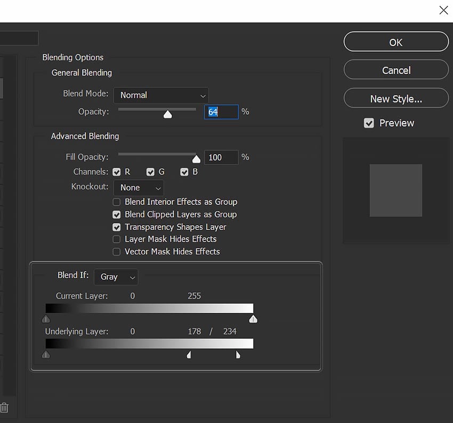This screenshot has width=453, height=423.
Task: Enable Layer Mask Hides Effects
Action: click(x=117, y=239)
